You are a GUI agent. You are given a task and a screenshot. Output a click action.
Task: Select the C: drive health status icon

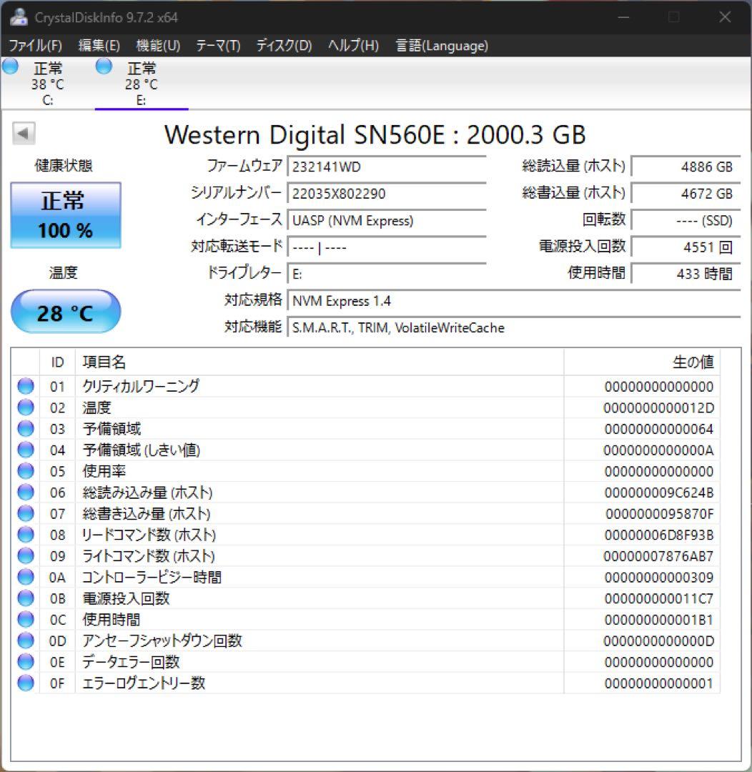10,66
